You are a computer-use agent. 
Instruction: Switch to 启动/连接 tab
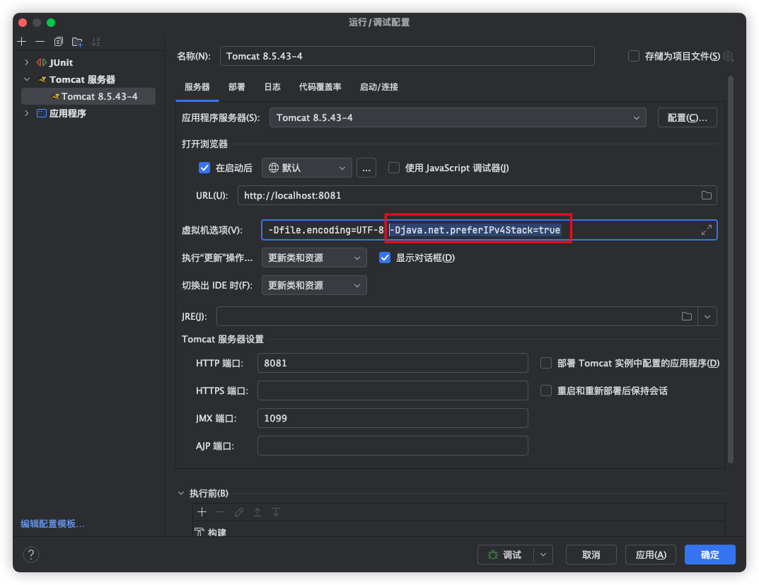[x=379, y=87]
